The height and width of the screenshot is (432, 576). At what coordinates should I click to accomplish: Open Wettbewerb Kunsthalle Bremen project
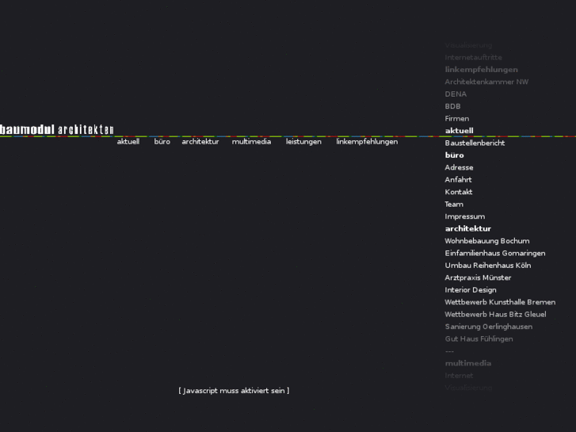pos(500,302)
